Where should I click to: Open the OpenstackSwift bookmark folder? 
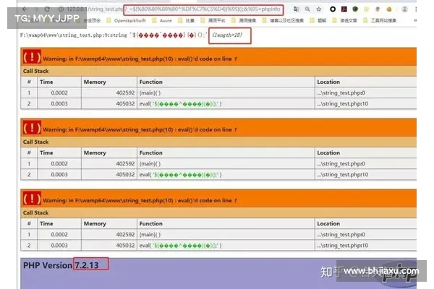127,20
